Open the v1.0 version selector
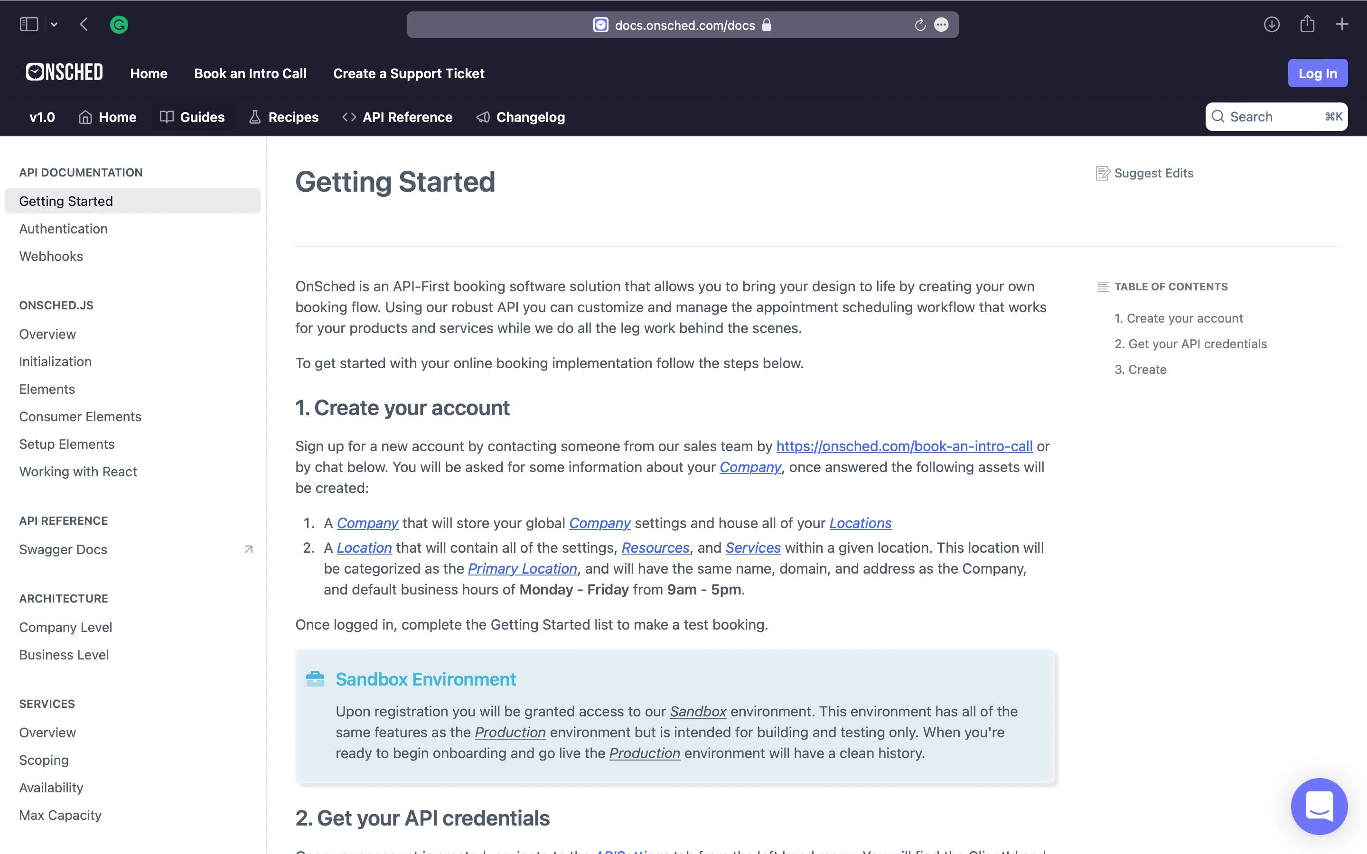 42,117
